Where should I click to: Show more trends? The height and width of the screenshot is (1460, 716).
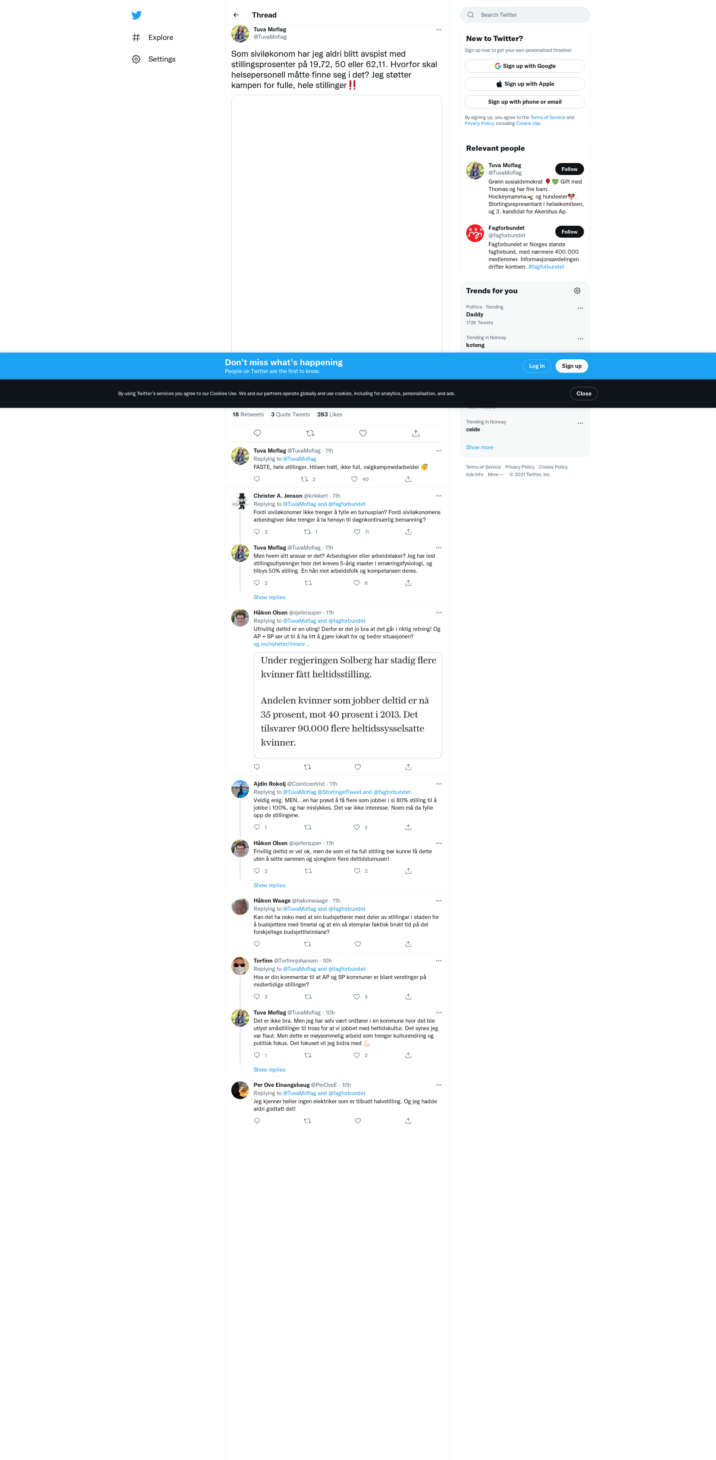point(479,448)
